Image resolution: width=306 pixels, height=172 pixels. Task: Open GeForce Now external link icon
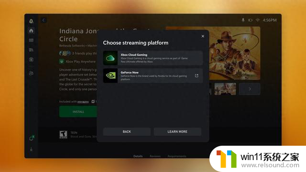[x=197, y=75]
